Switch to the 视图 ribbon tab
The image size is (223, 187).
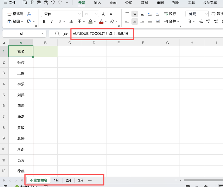(176, 2)
